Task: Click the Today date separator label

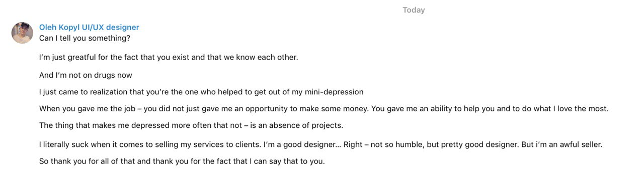Action: pos(414,10)
